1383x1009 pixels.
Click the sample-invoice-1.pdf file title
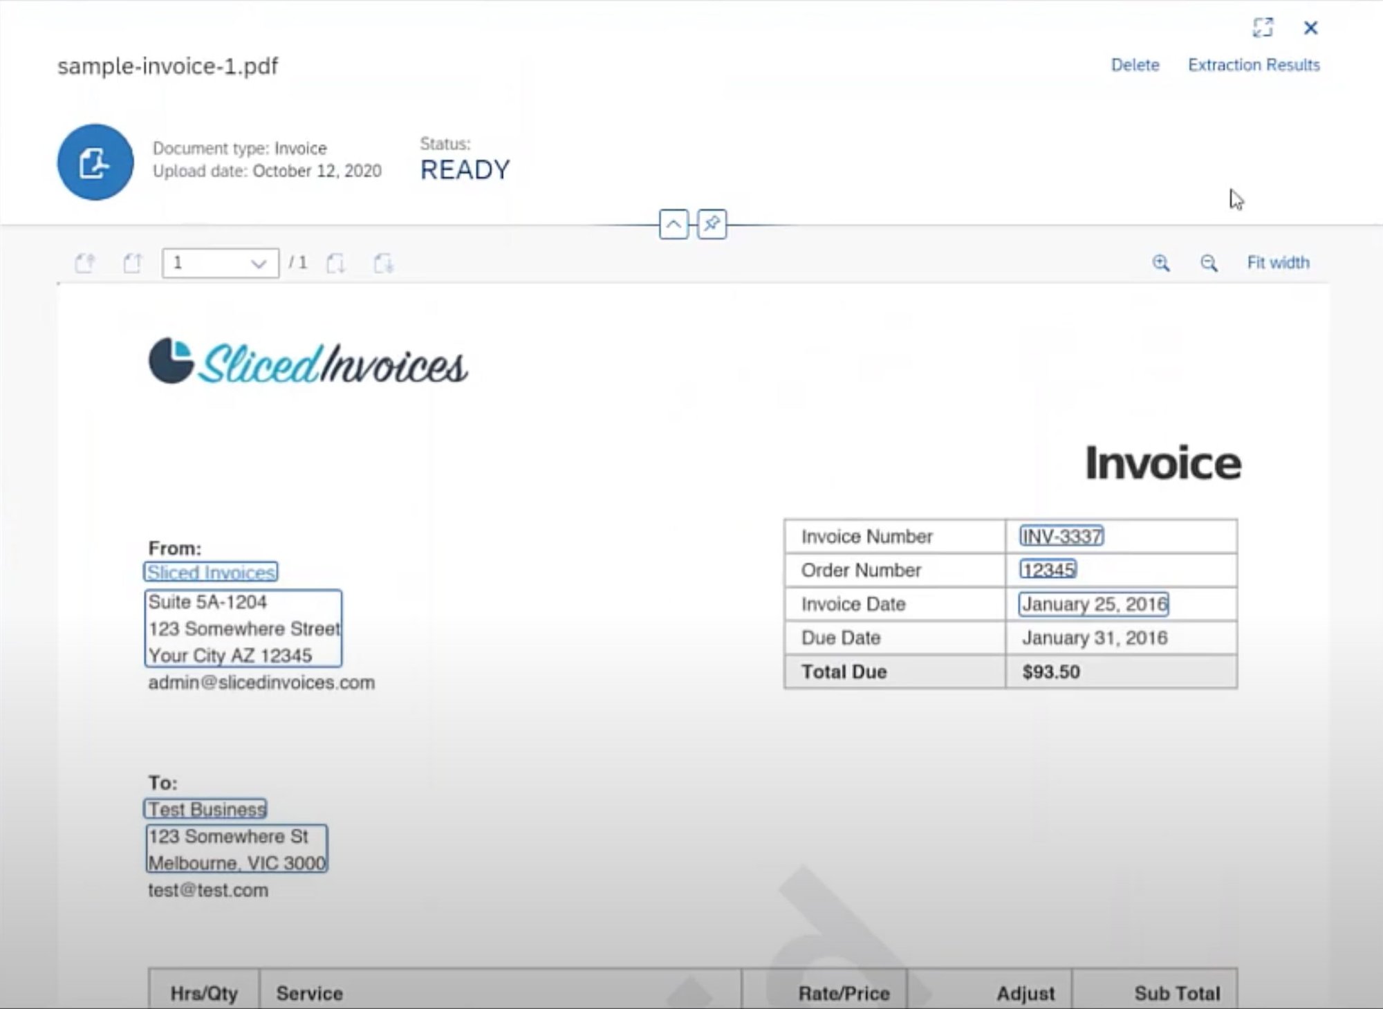tap(167, 66)
